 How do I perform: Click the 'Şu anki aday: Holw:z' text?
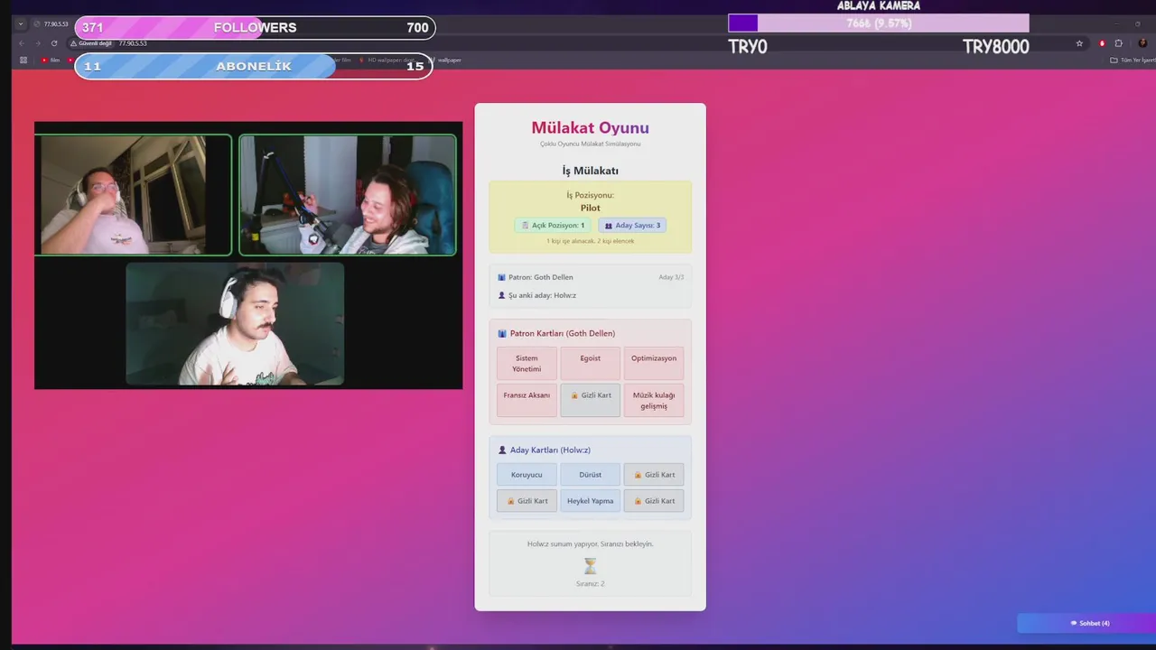[x=542, y=295]
